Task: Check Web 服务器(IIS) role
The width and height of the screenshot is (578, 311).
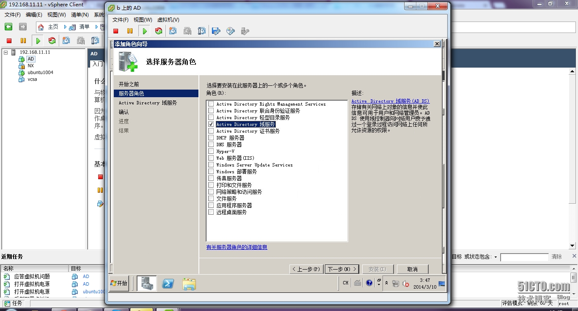Action: [x=211, y=158]
